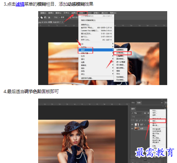Choose the Alt+Ctrl+V vanishing point item
The image size is (177, 163).
[96, 40]
